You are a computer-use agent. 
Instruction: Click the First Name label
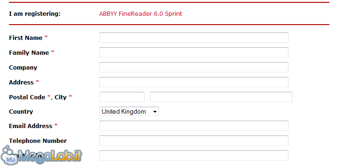pyautogui.click(x=26, y=38)
